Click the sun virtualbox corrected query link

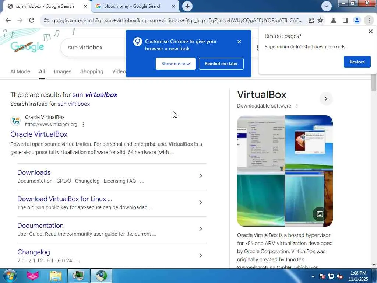(95, 95)
